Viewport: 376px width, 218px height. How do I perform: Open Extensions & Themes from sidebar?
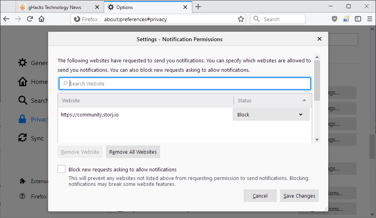click(33, 181)
